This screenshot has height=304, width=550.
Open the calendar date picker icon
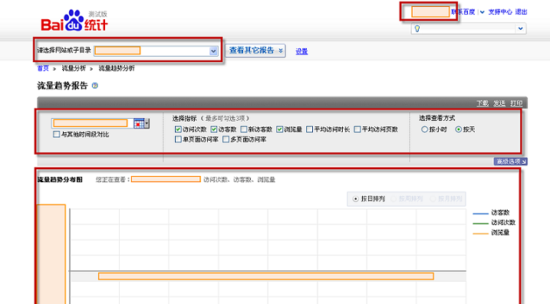point(139,123)
